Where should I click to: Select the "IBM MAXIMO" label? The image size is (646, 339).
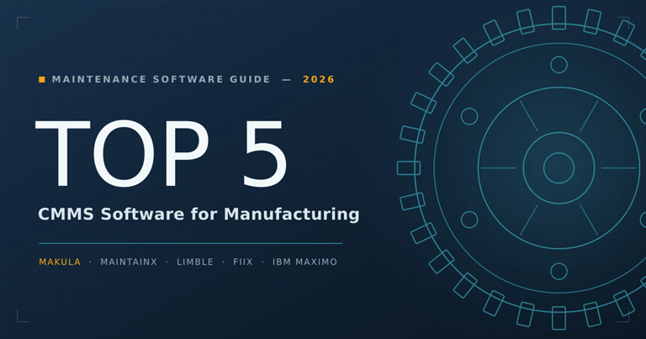(x=304, y=262)
